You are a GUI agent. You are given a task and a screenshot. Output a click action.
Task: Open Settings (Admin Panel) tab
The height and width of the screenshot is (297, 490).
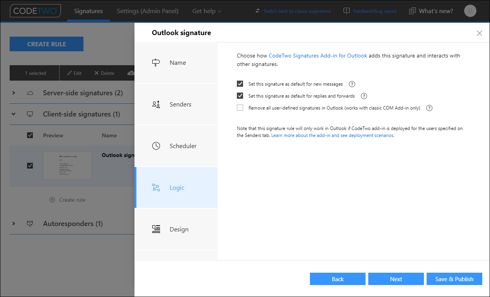coord(148,11)
